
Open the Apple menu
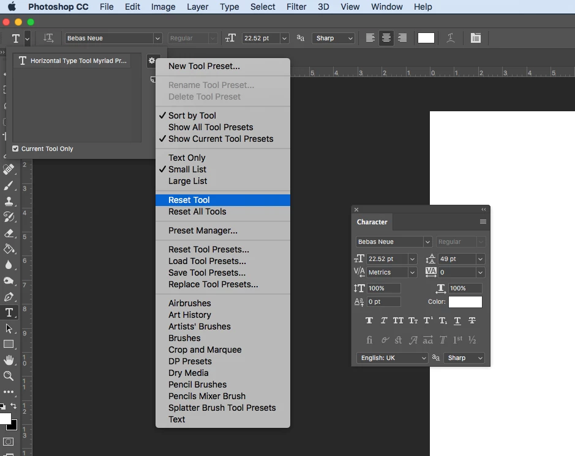tap(12, 7)
